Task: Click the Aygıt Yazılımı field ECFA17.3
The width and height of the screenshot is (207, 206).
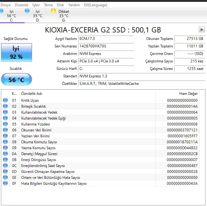Action: pyautogui.click(x=106, y=39)
